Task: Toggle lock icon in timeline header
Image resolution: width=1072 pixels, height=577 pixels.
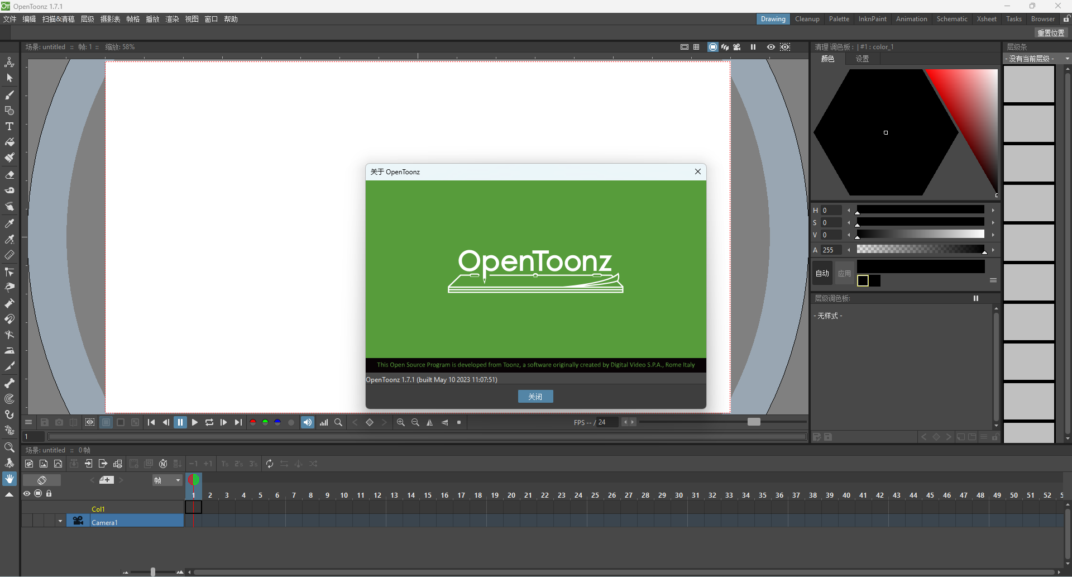Action: [x=49, y=493]
